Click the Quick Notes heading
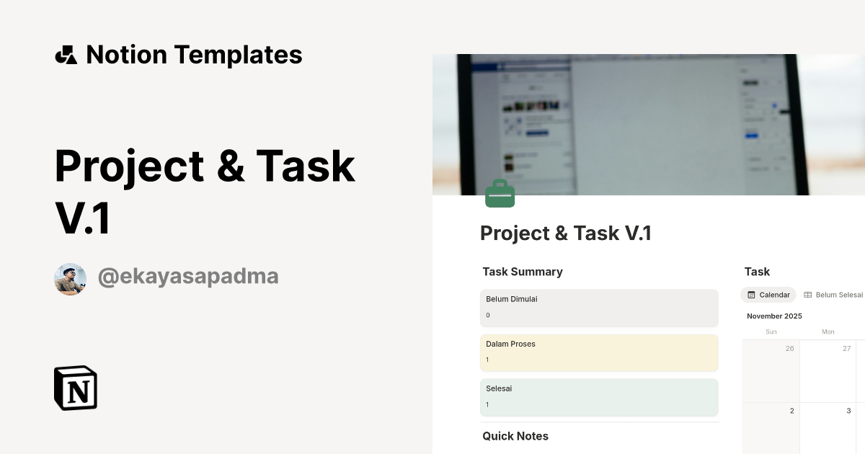Screen dimensions: 865x454 coord(515,436)
